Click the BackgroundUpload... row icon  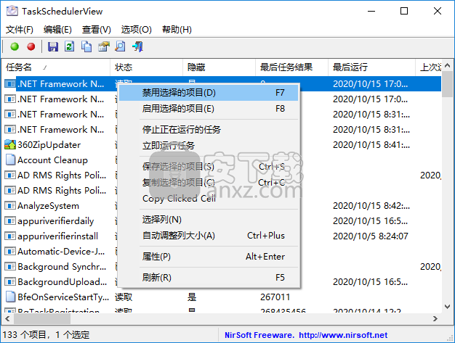tap(10, 281)
